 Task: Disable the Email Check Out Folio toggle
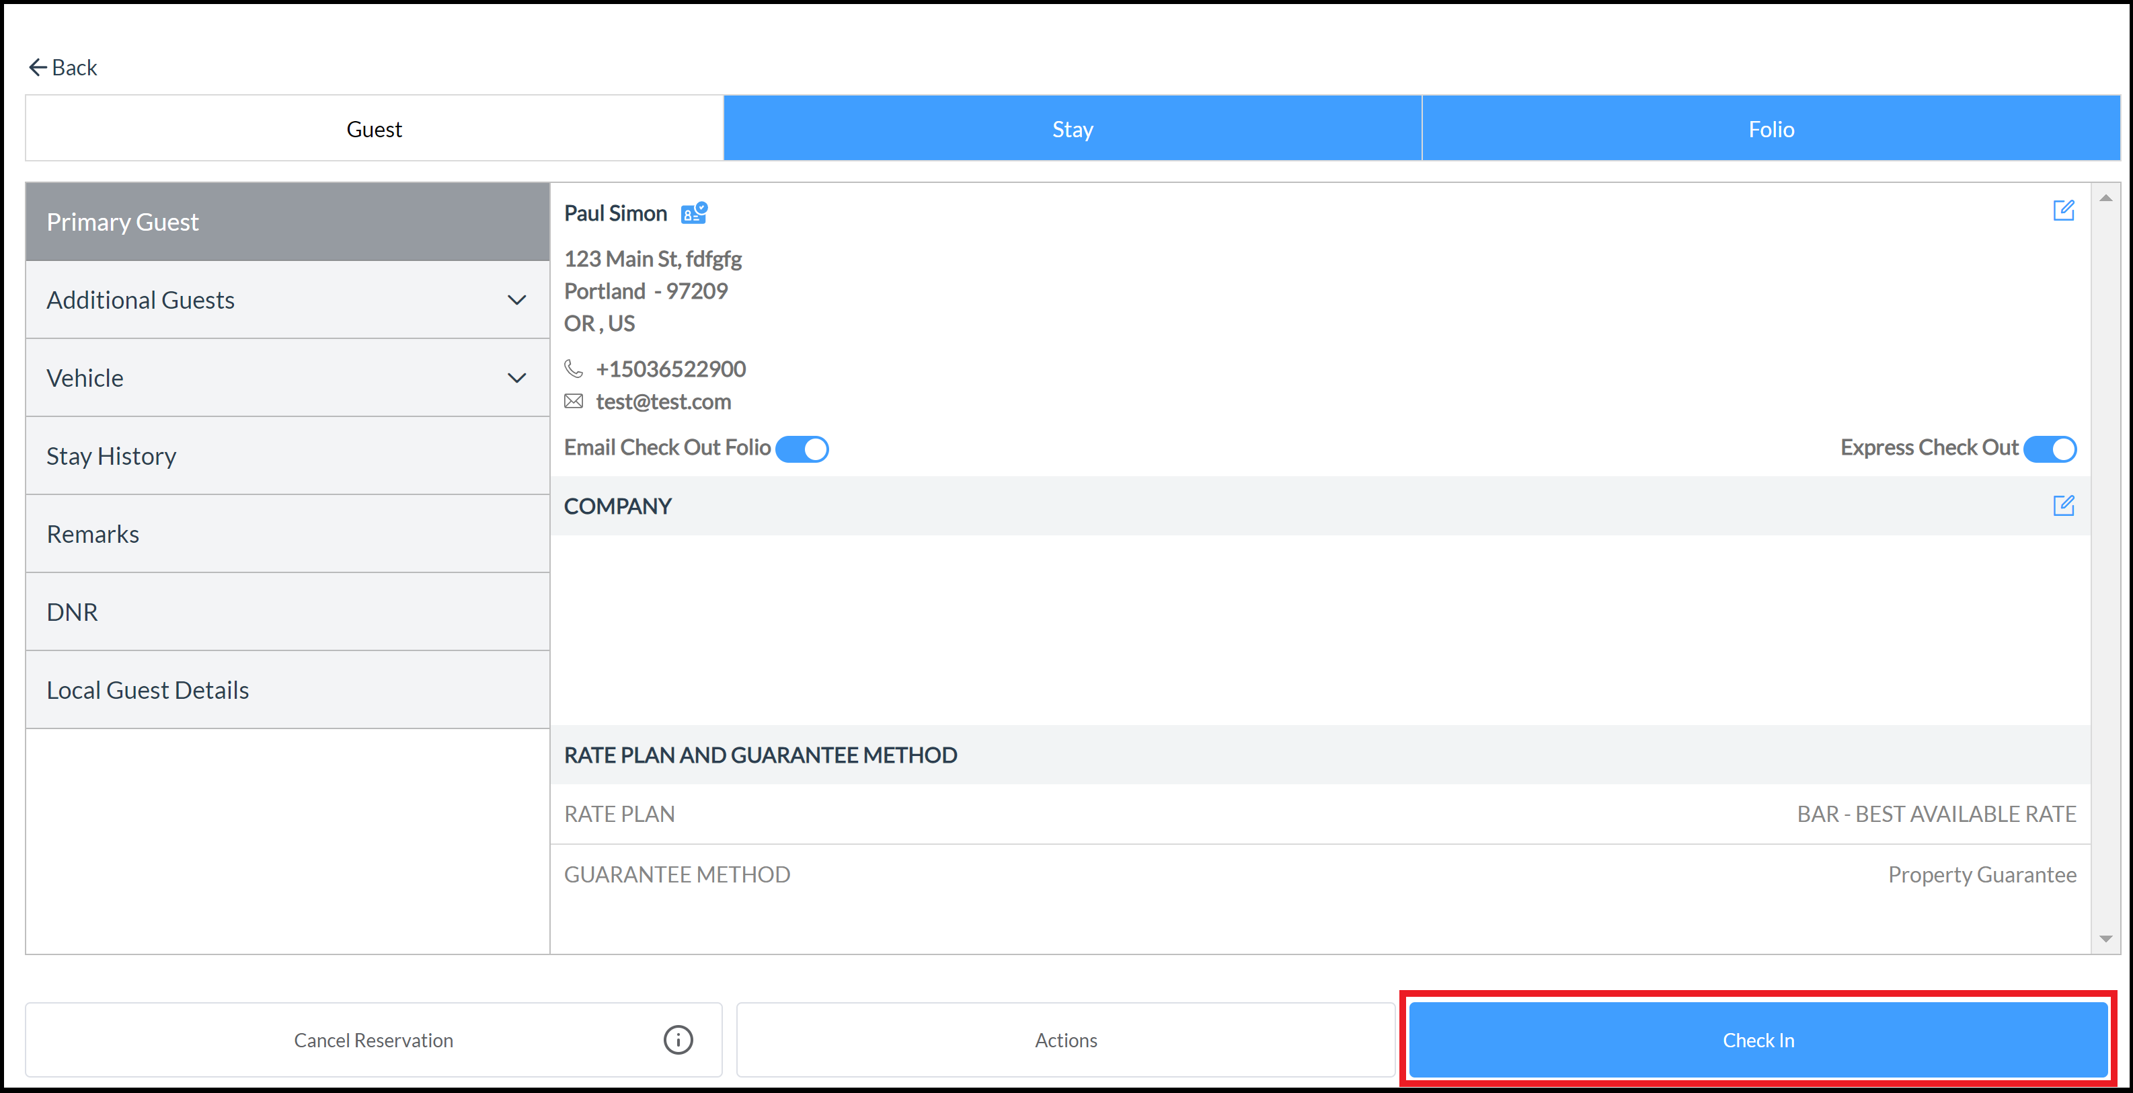802,448
